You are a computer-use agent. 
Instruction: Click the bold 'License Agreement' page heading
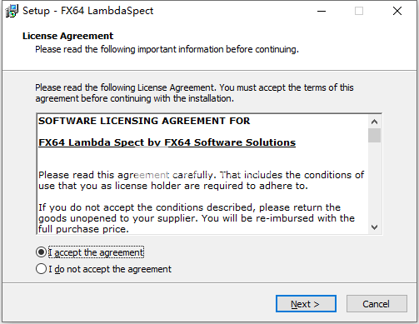point(67,36)
